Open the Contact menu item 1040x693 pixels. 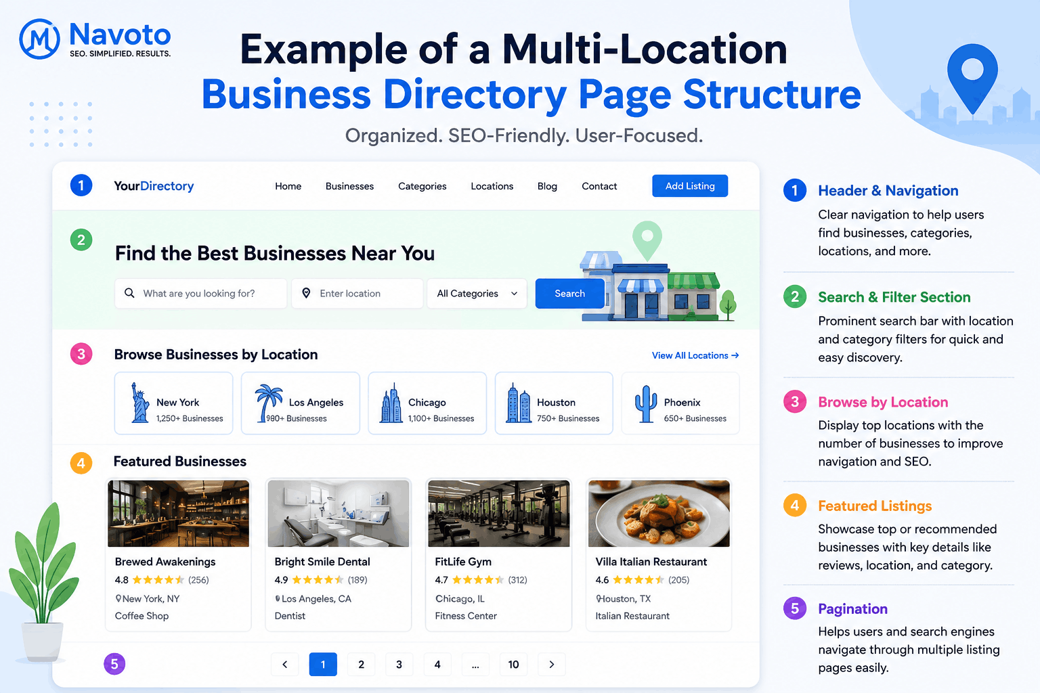click(599, 186)
